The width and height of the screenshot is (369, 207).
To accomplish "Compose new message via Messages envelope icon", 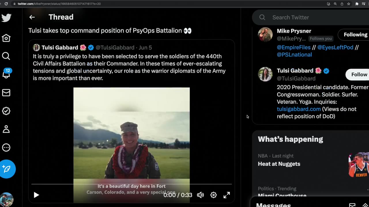I will 352,205.
